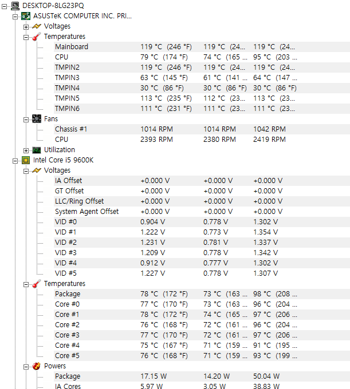This screenshot has width=350, height=389.
Task: Collapse the DESKTOP-8LG23PQ root node
Action: tap(5, 6)
